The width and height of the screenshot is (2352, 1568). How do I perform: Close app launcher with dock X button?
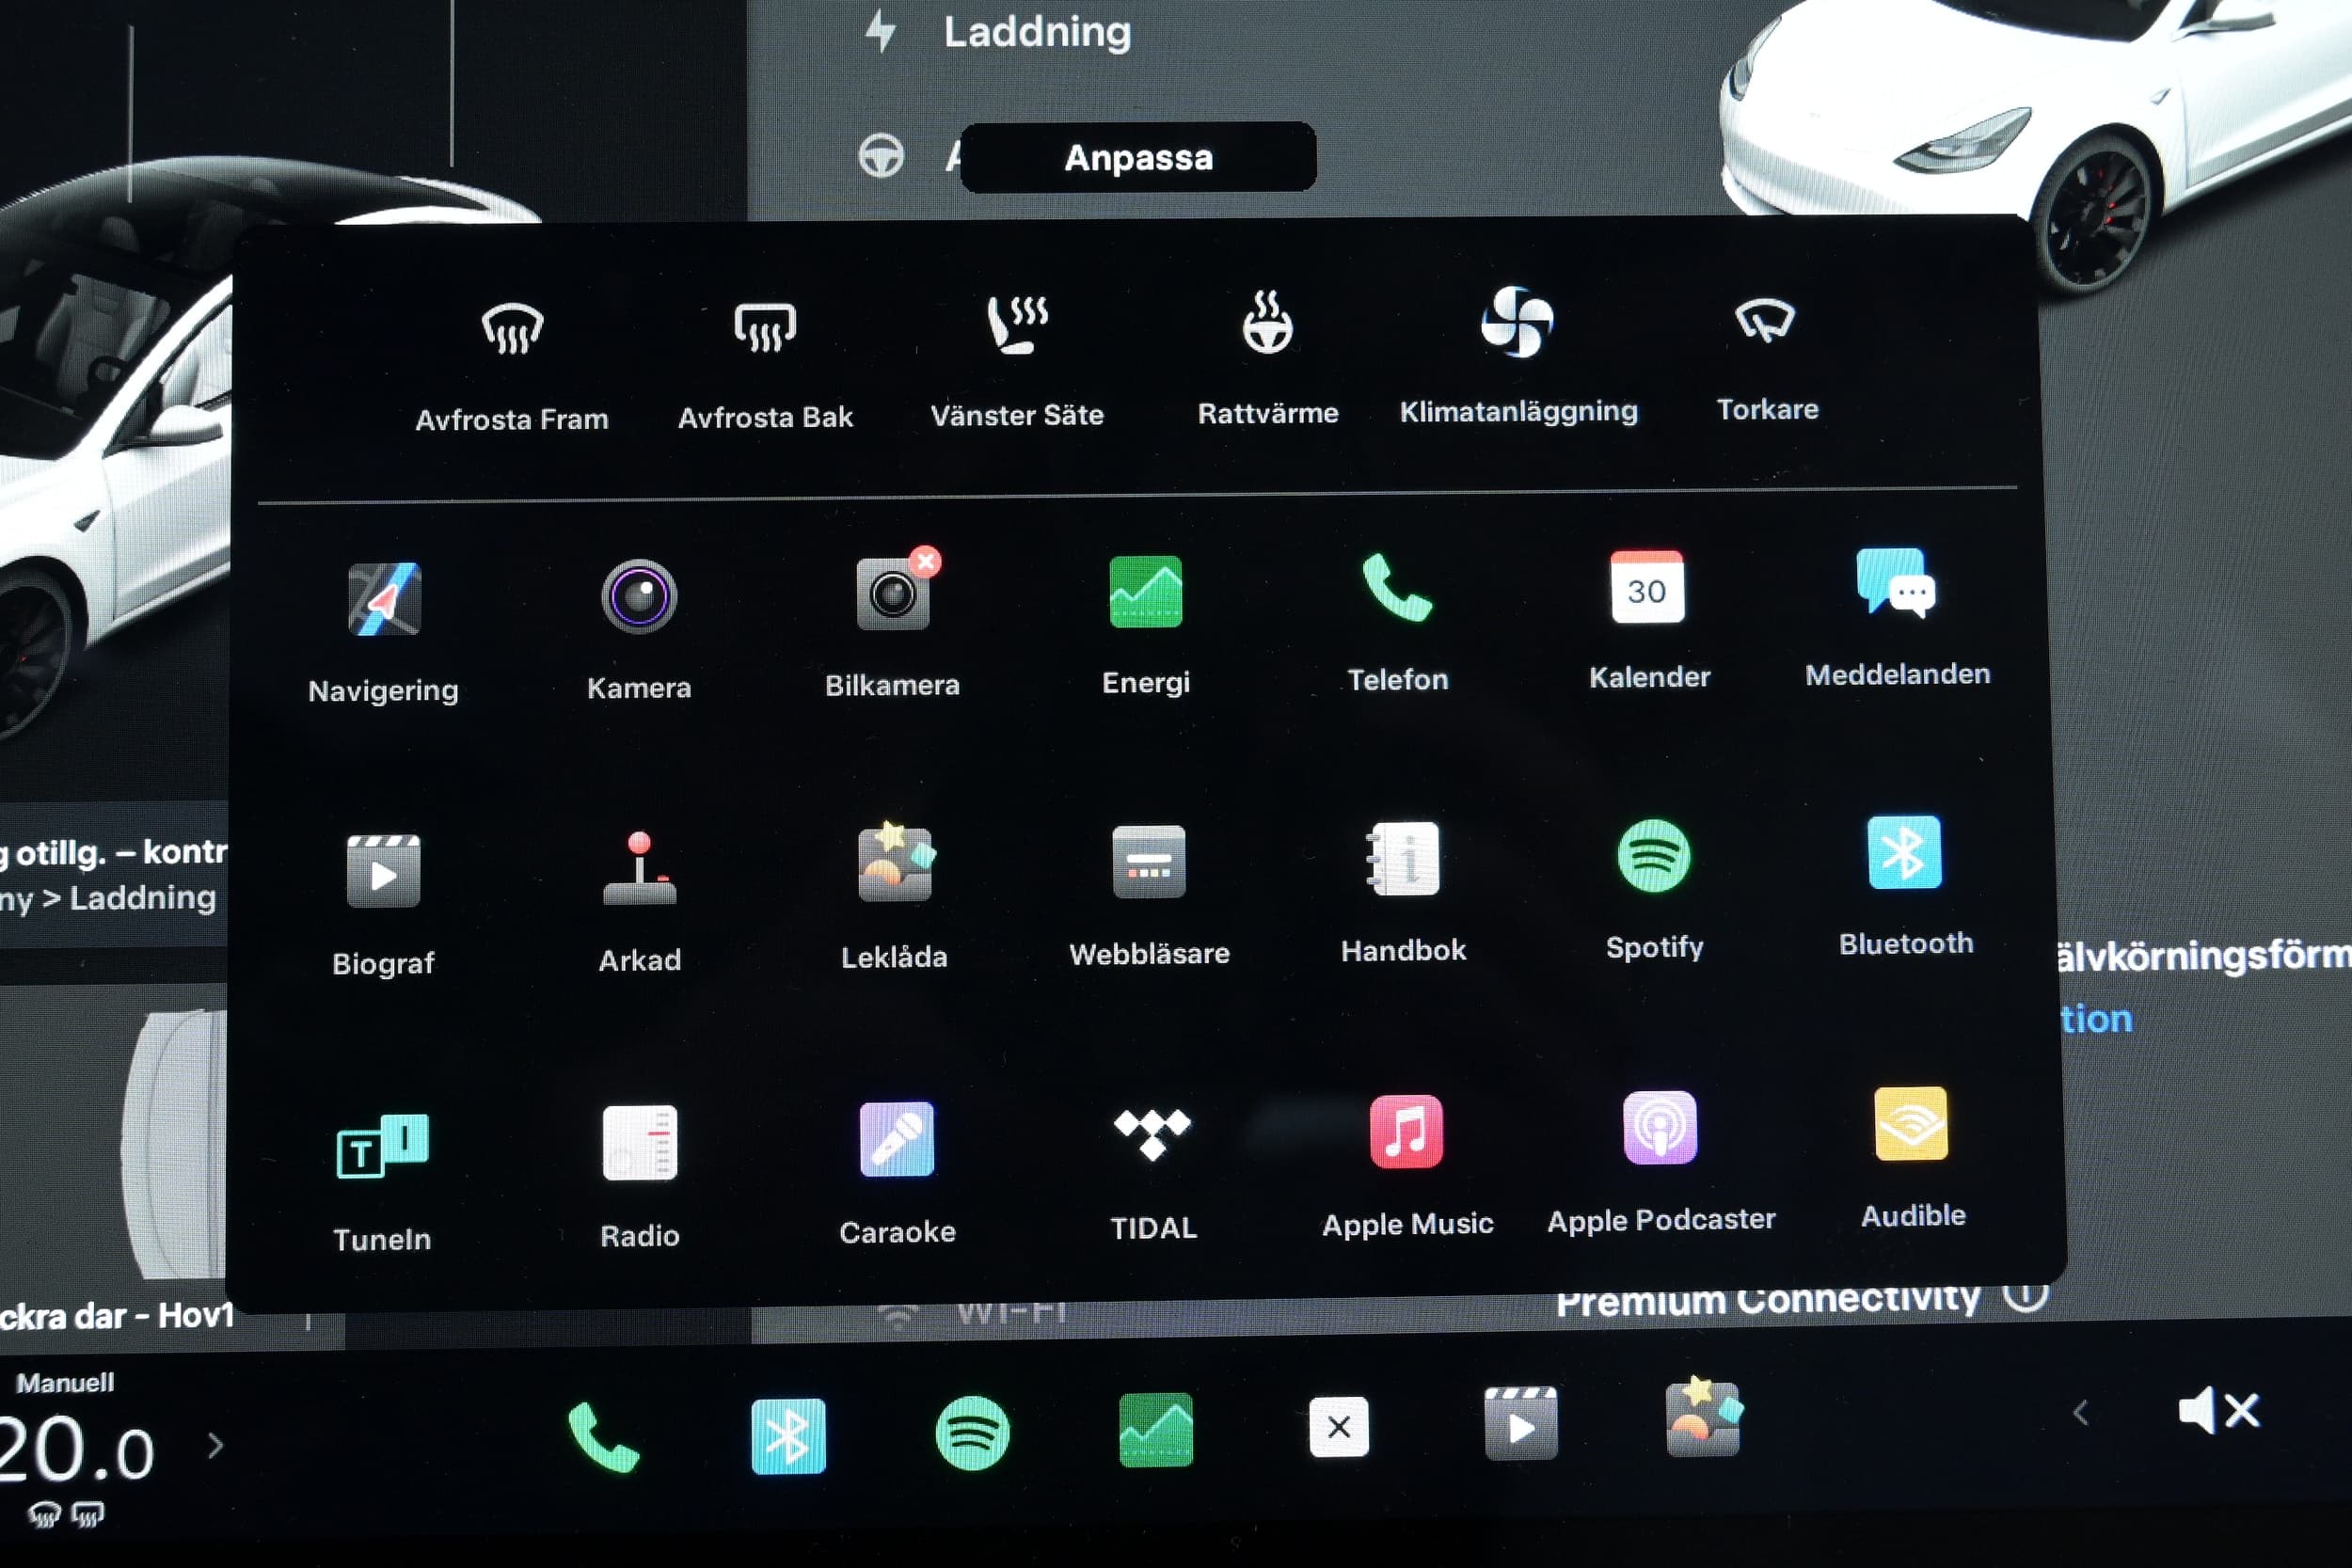click(x=1339, y=1427)
